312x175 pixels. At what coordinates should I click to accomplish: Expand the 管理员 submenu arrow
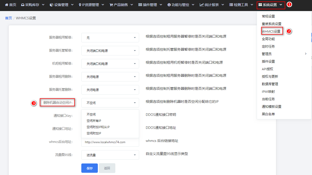point(305,54)
